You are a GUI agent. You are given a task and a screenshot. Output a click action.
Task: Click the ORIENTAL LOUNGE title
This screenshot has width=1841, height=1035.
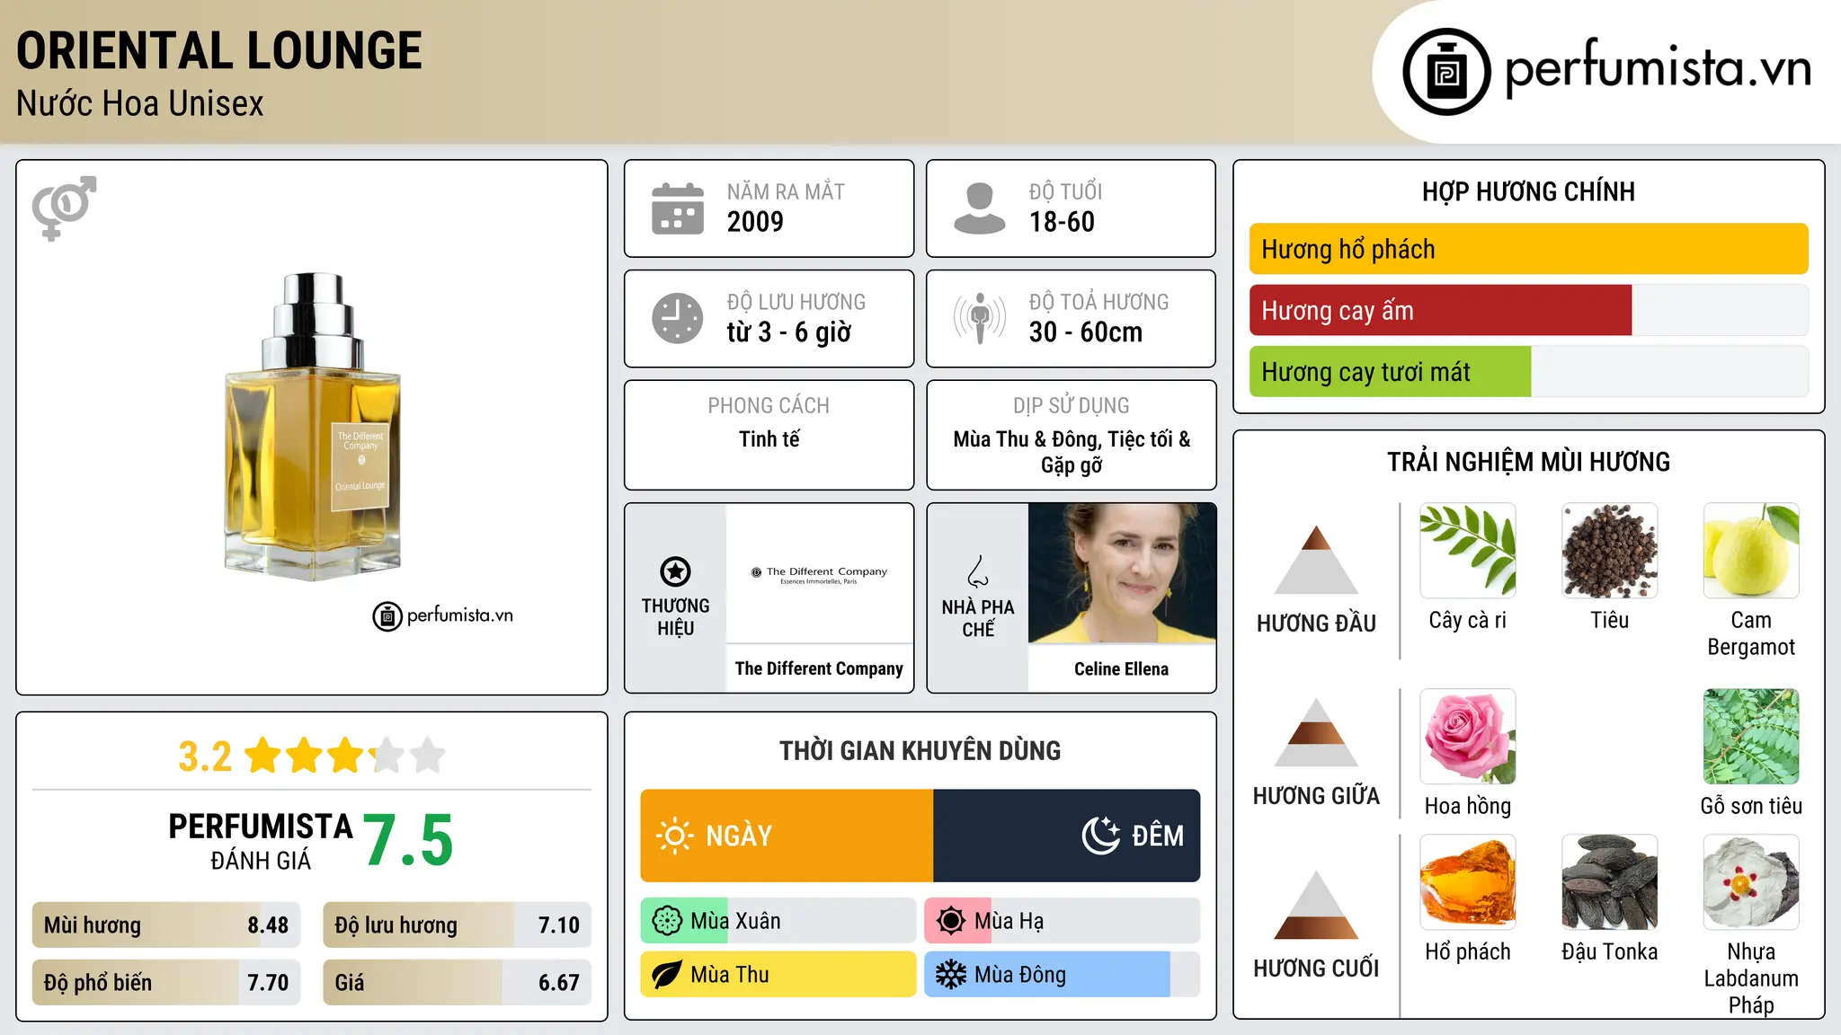[x=219, y=50]
